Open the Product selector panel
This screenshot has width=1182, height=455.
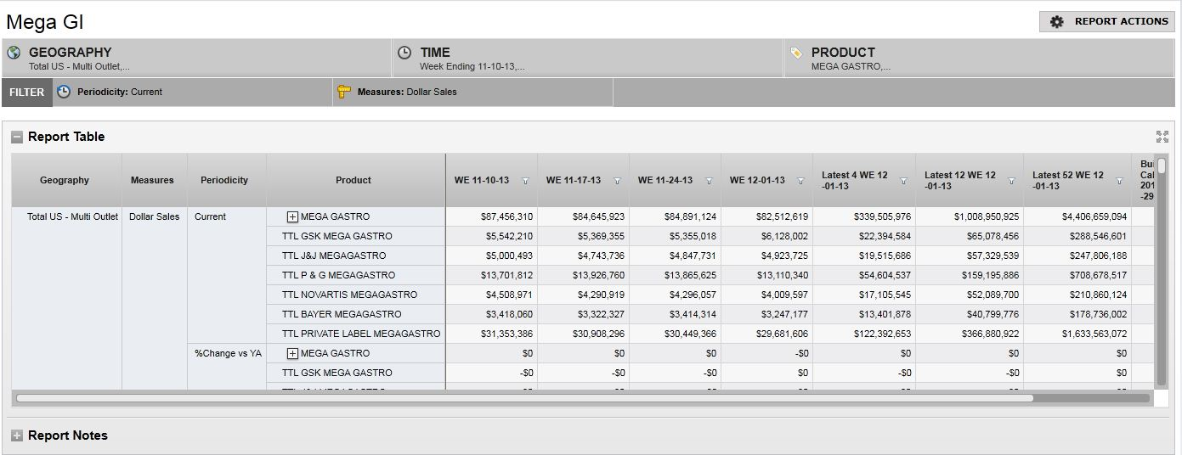(977, 58)
